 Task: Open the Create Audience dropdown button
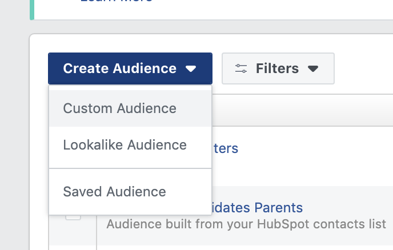[130, 68]
